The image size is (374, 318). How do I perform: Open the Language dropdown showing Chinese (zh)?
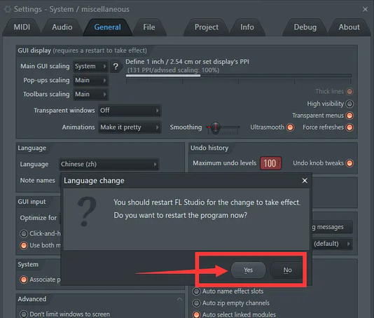pos(109,164)
